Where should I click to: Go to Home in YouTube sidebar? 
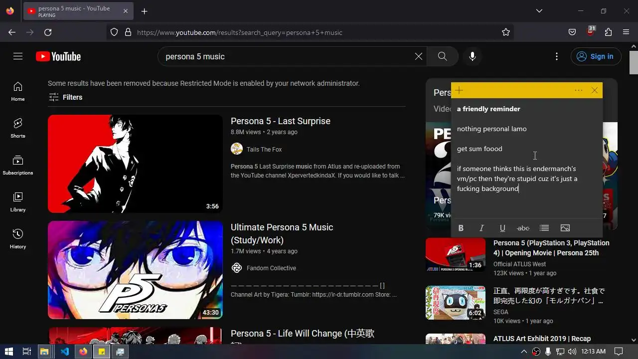[x=18, y=91]
